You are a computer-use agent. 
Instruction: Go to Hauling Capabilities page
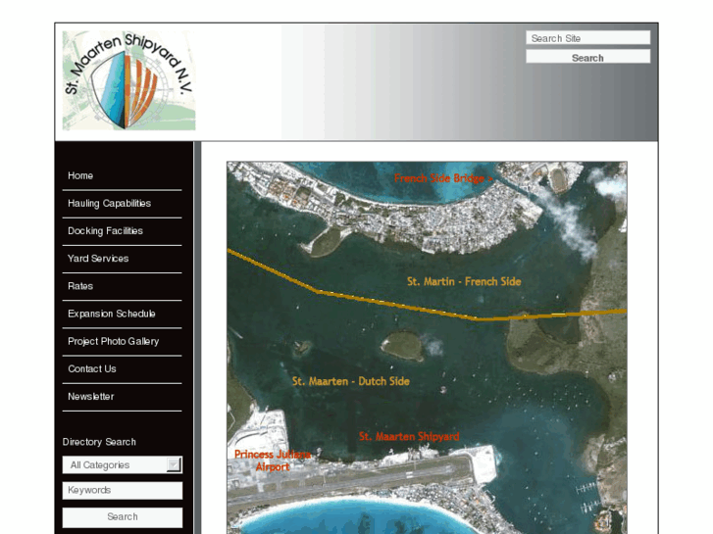tap(109, 204)
